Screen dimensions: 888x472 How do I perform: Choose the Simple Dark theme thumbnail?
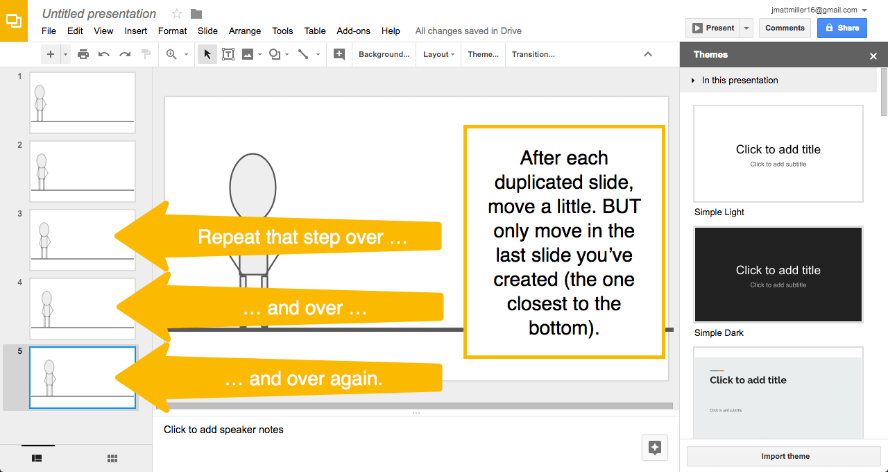point(778,274)
